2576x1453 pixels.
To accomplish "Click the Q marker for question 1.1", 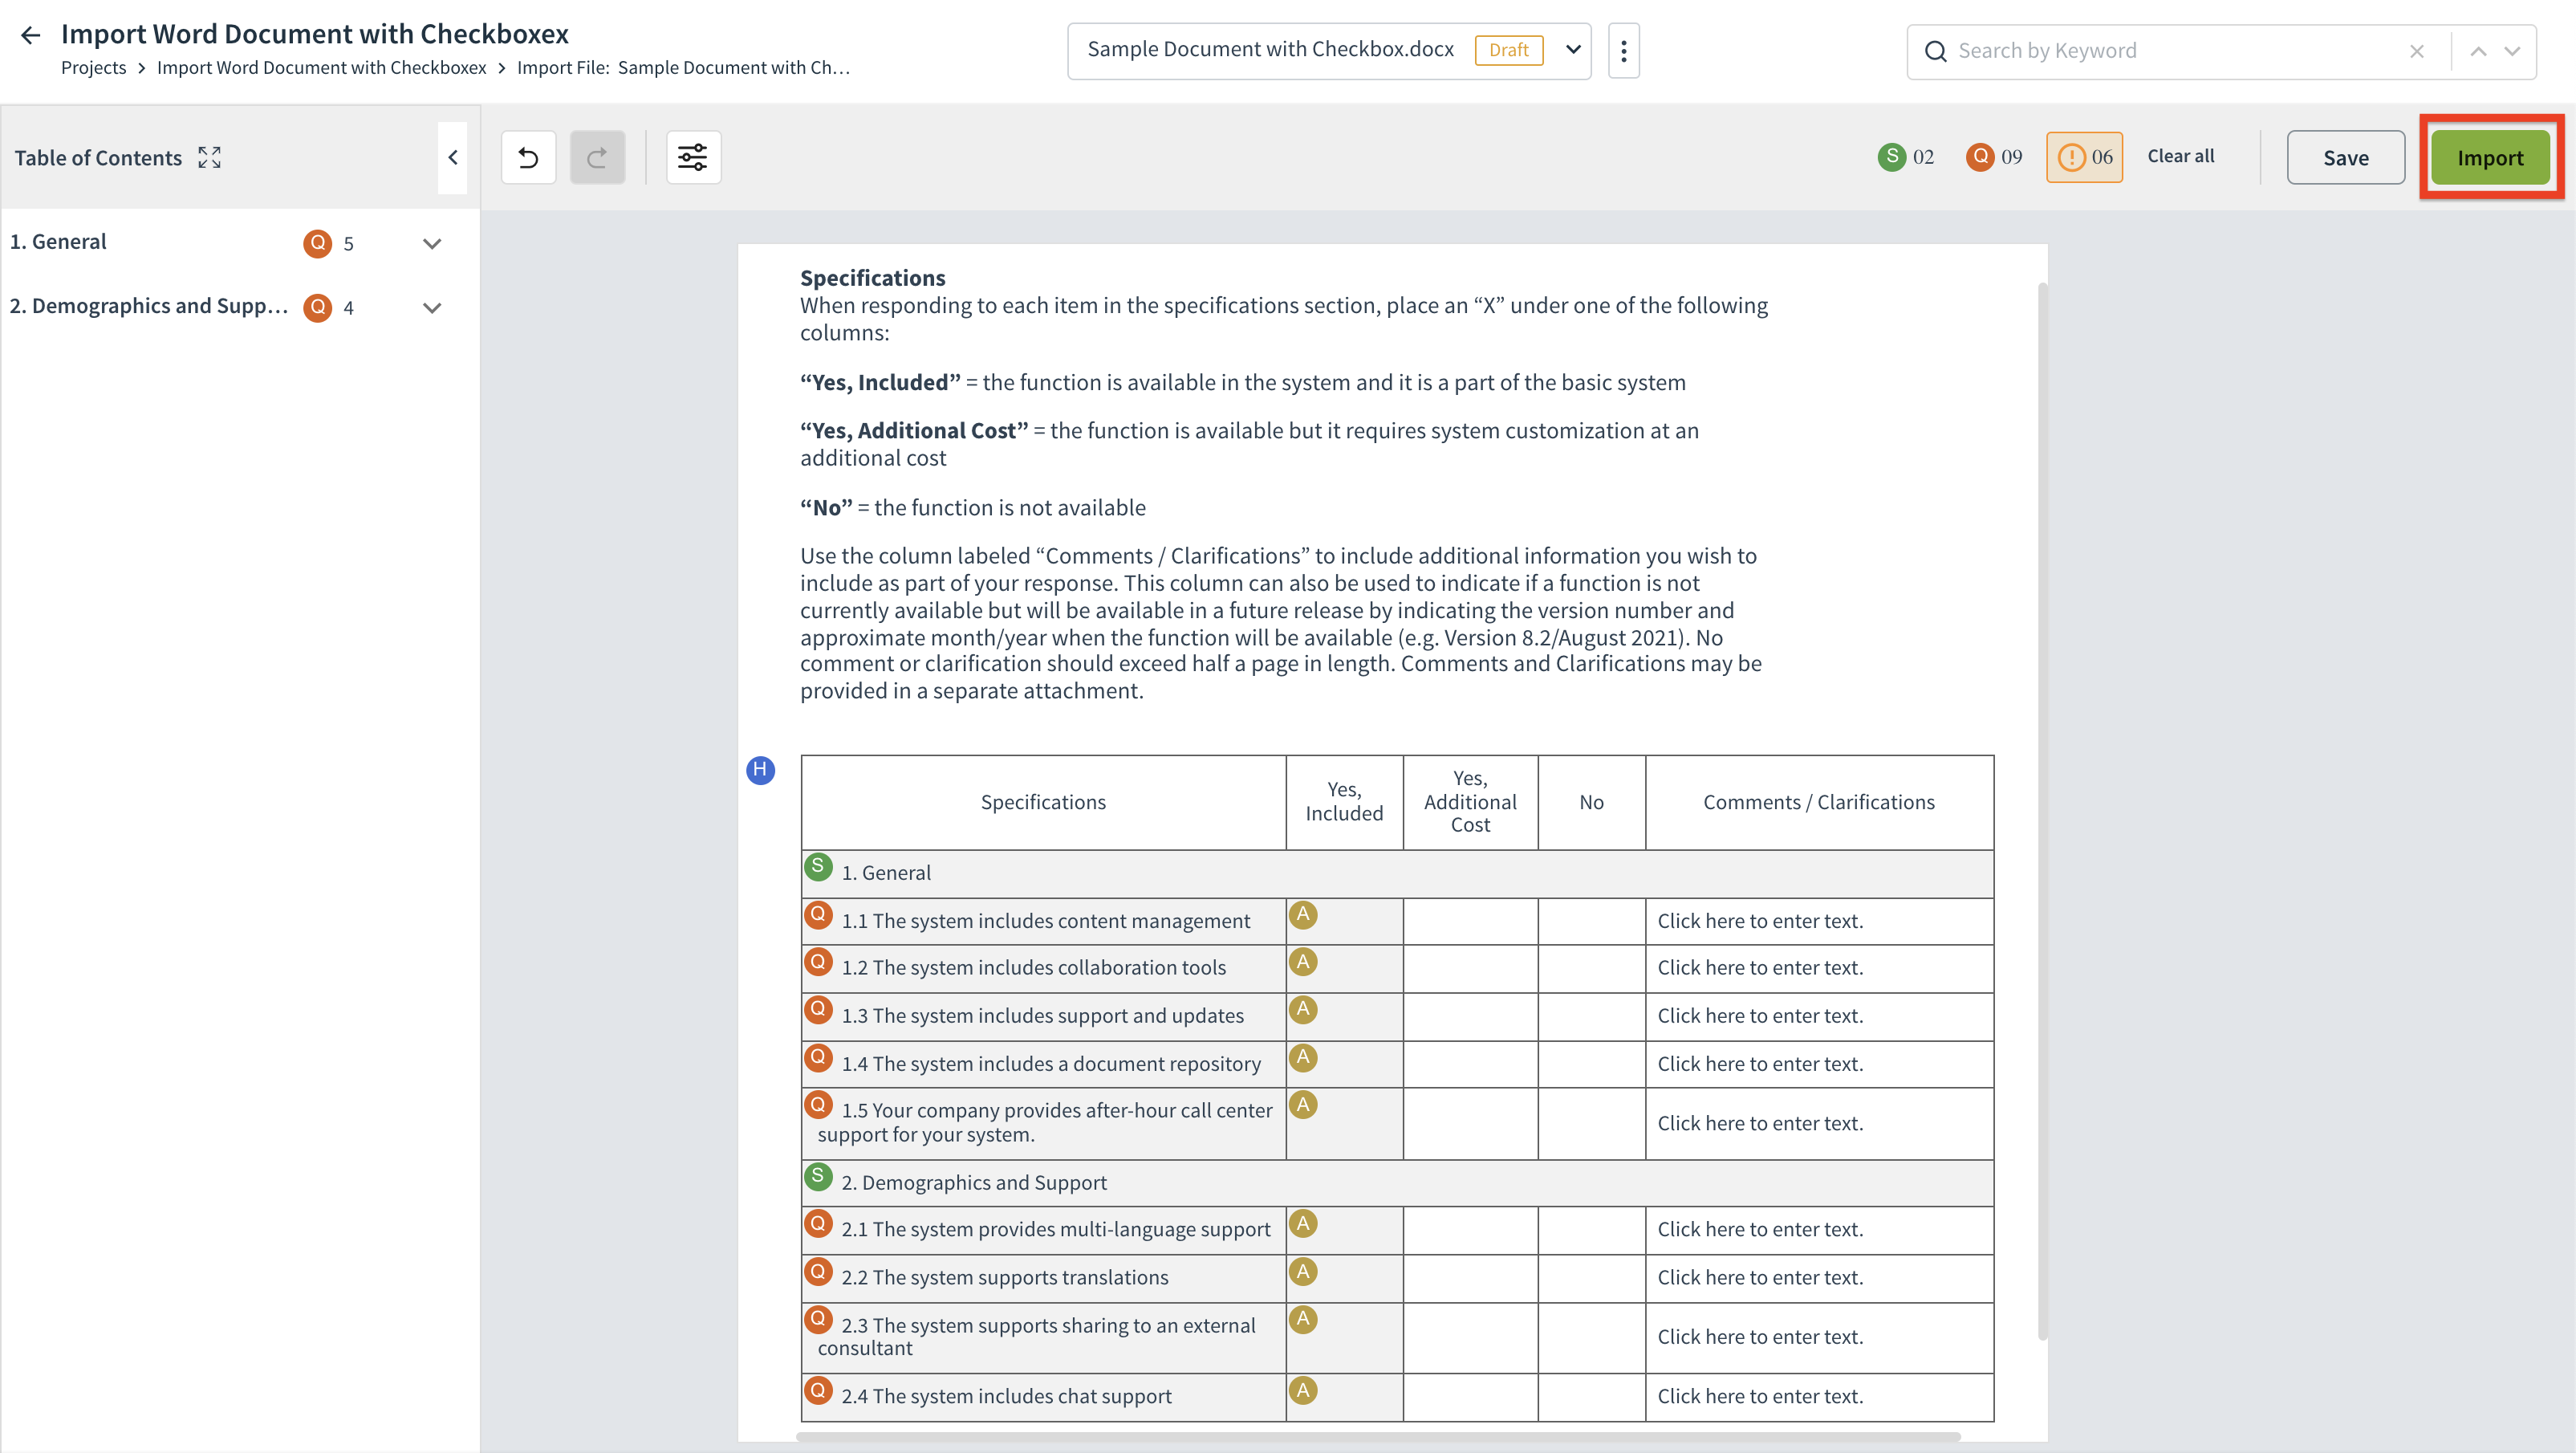I will coord(818,915).
